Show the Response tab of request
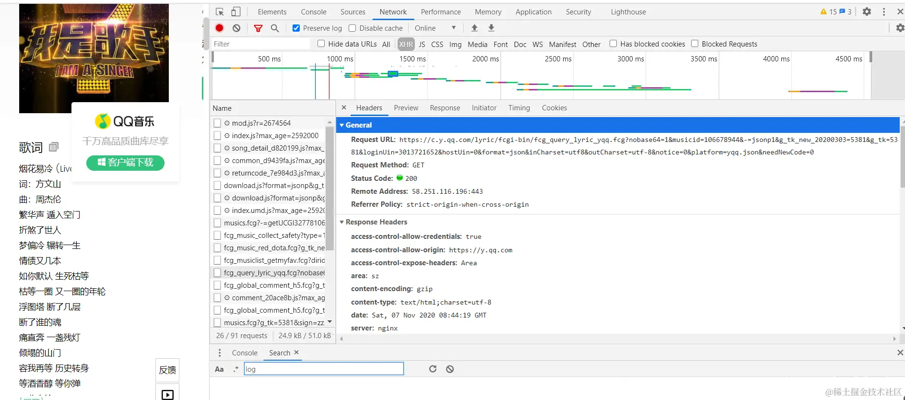905x400 pixels. point(445,108)
